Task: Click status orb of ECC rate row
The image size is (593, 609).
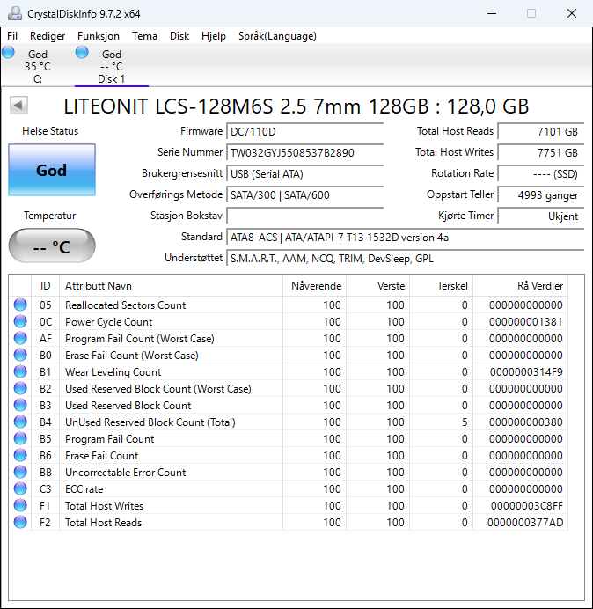Action: (x=20, y=488)
